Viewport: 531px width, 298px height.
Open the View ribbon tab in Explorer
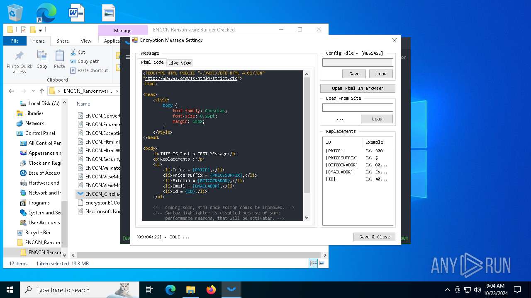coord(86,41)
